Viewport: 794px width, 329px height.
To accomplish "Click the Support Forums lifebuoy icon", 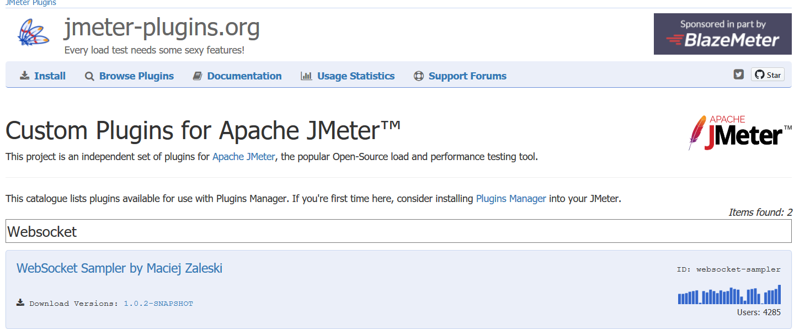I will [419, 76].
